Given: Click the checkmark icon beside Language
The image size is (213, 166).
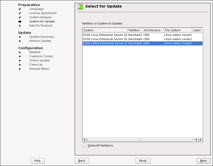Looking at the screenshot, I should pos(20,9).
